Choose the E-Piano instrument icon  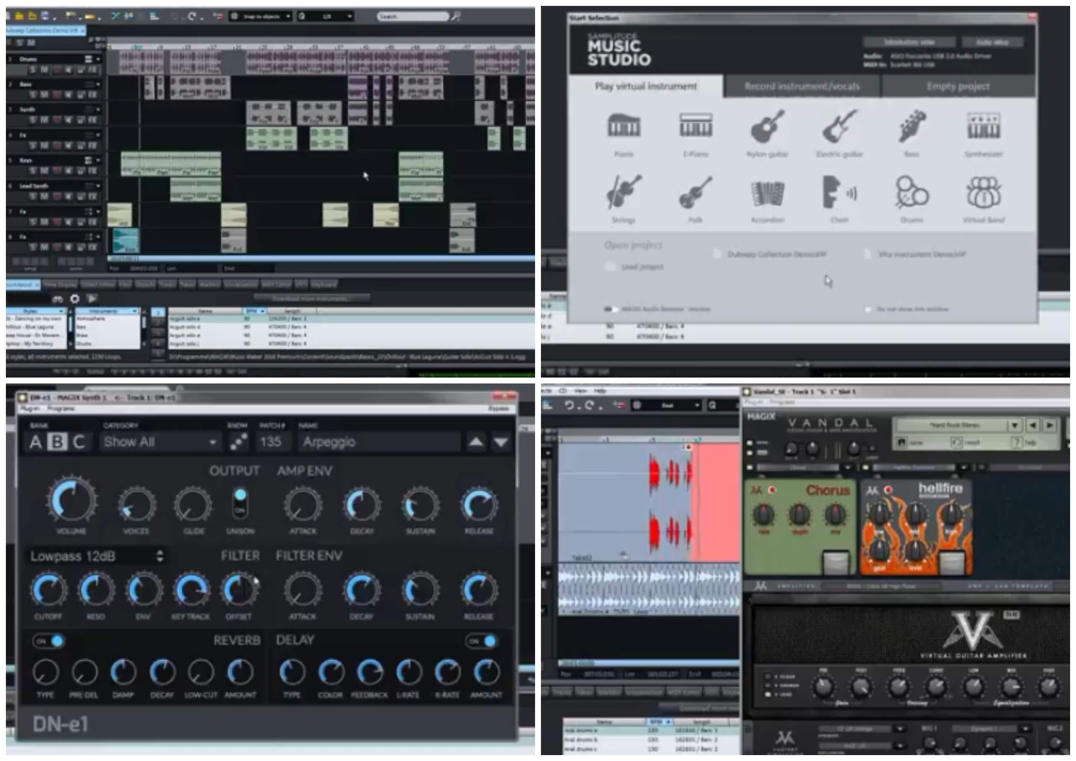696,125
